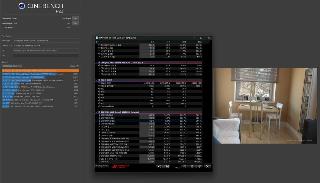Click the clock icon beside Command Rate

(x=100, y=106)
